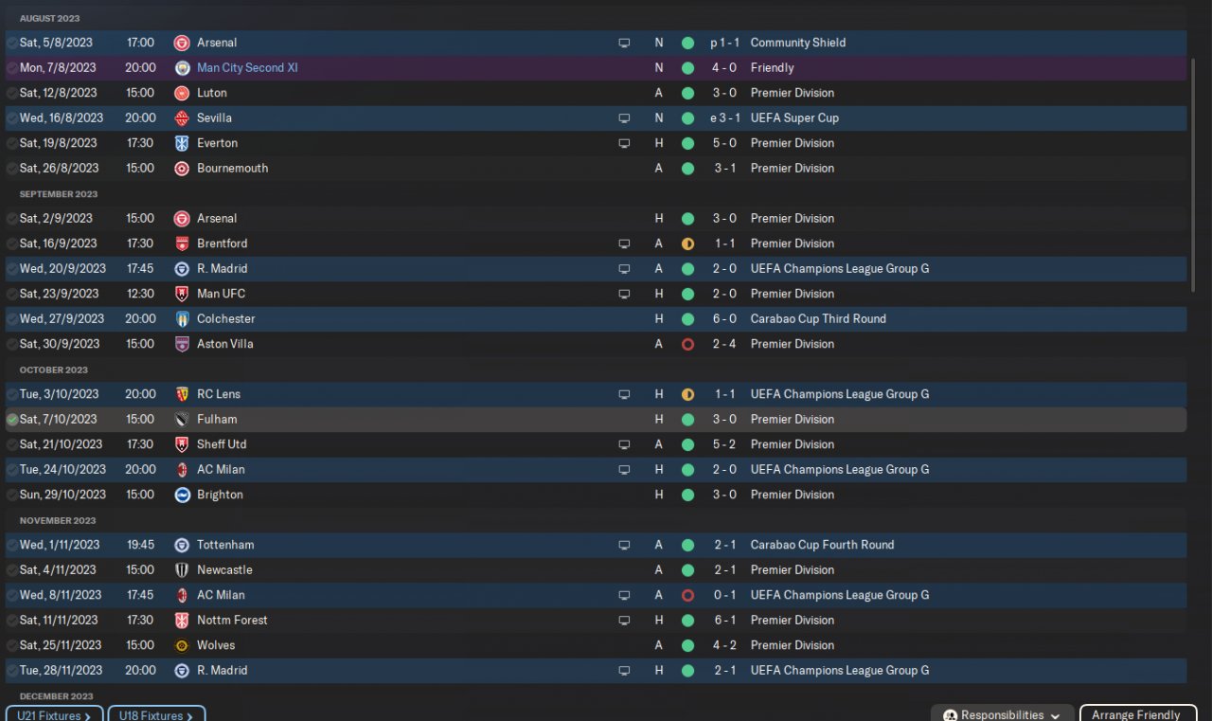Click the red loss indicator for Aston Villa
This screenshot has height=721, width=1212.
coord(687,344)
